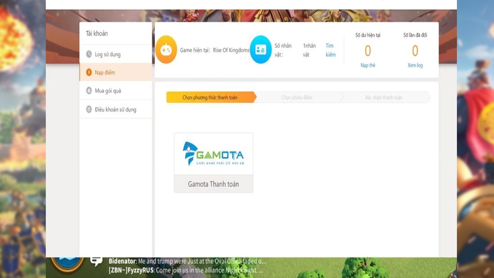Click the orange coin icon beside Nạp điểm
This screenshot has height=278, width=494.
89,72
